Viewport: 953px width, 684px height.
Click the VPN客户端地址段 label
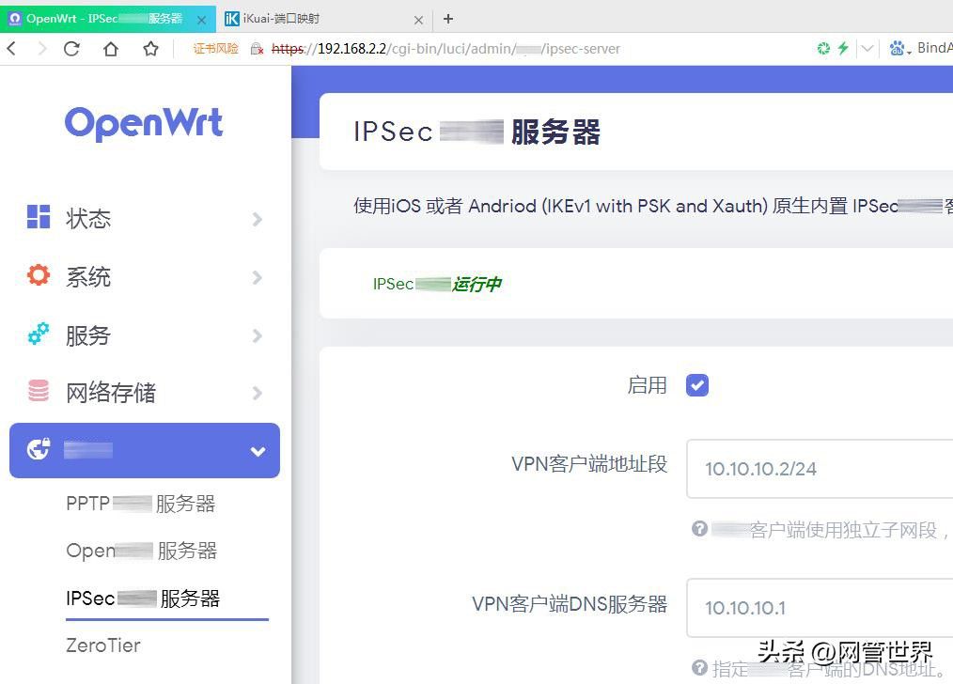point(589,464)
